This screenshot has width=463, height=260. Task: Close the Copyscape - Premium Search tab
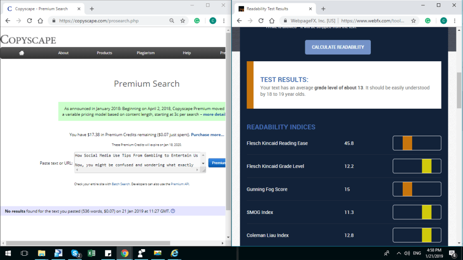pos(79,9)
